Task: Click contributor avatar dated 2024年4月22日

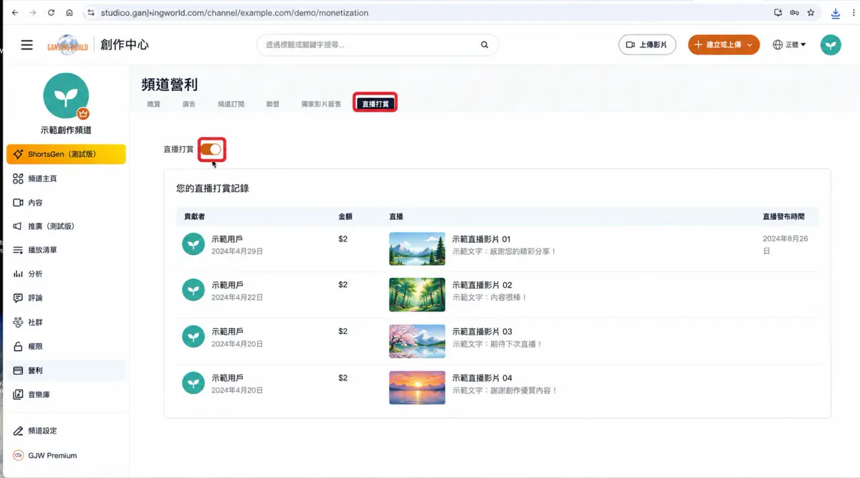Action: (193, 290)
